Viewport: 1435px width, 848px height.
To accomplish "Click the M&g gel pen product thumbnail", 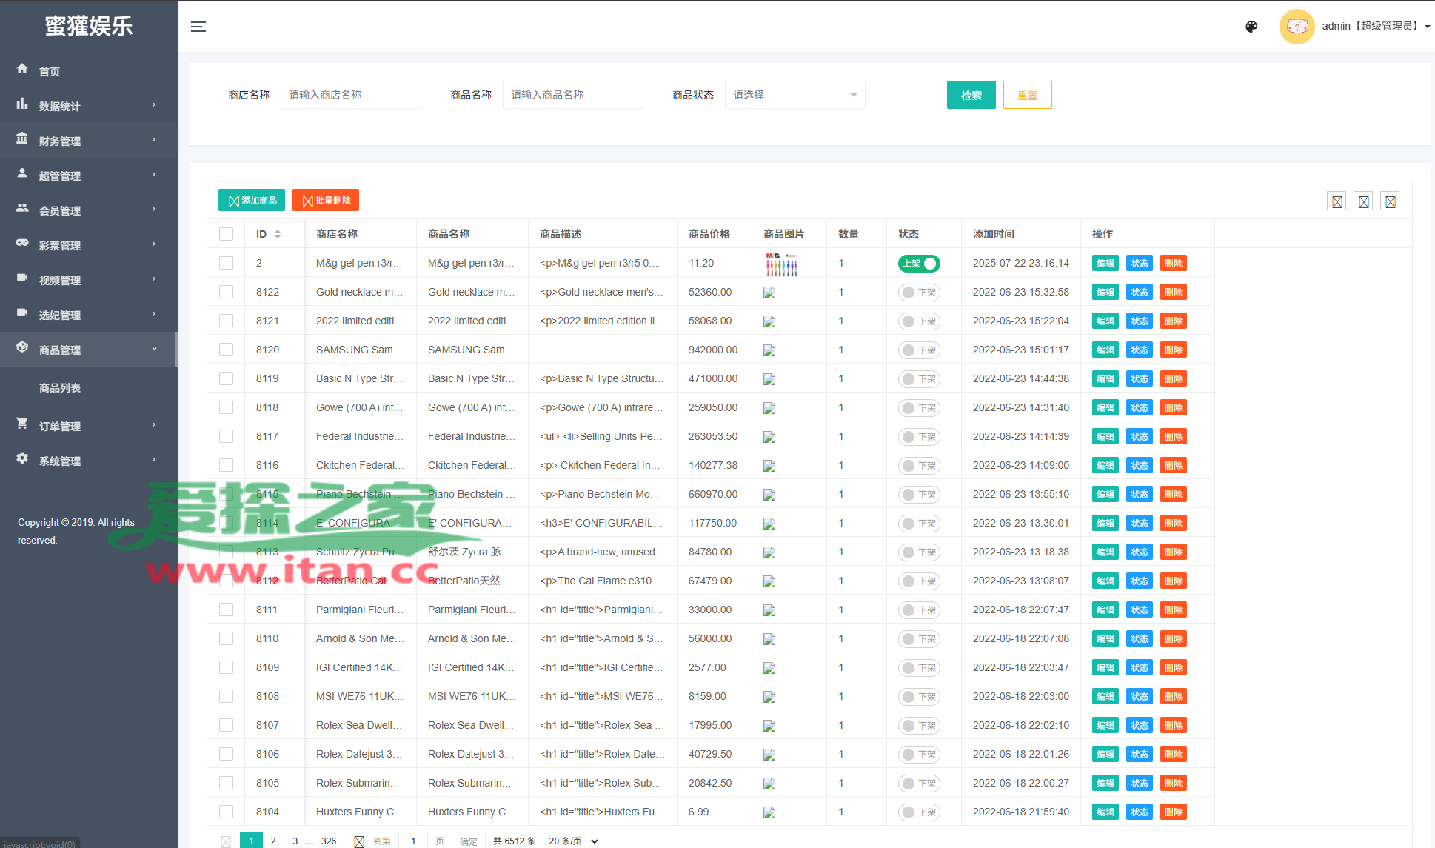I will click(x=781, y=264).
